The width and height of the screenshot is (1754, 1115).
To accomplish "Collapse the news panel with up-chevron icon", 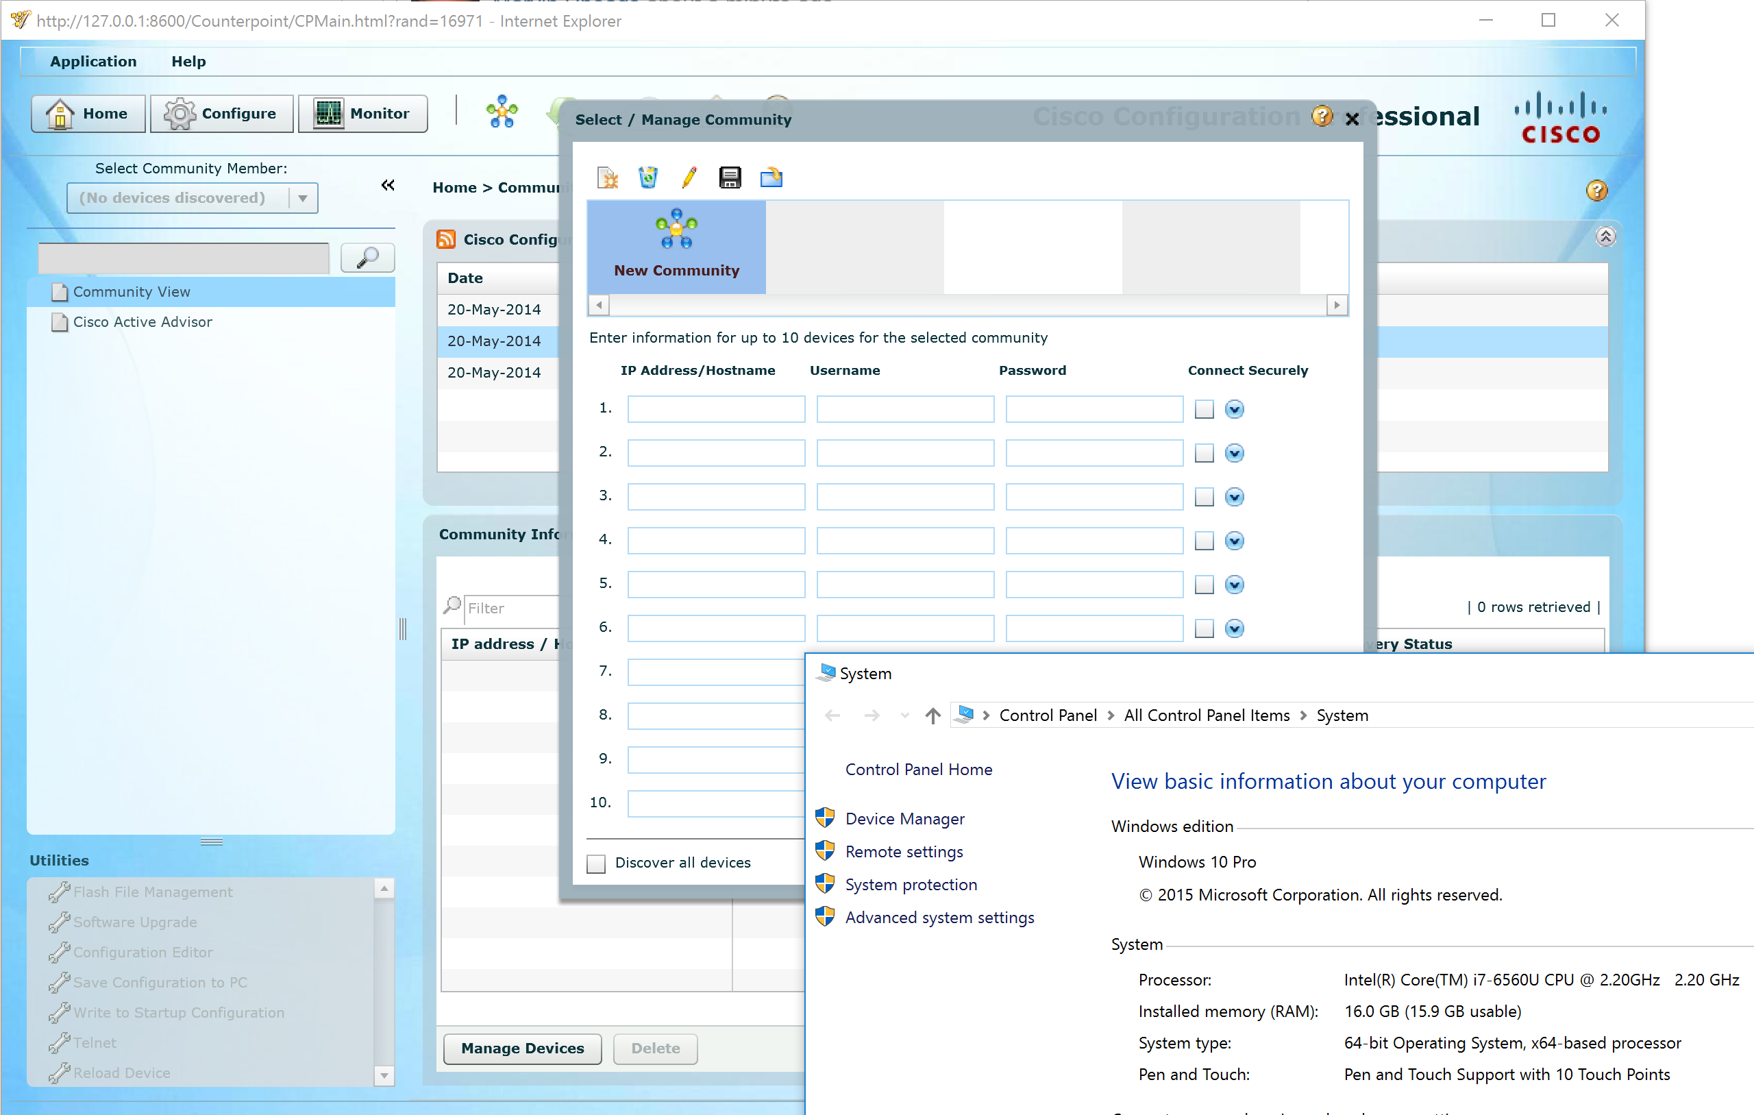I will [1605, 237].
